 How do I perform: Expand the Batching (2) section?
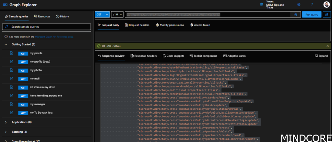(x=6, y=132)
